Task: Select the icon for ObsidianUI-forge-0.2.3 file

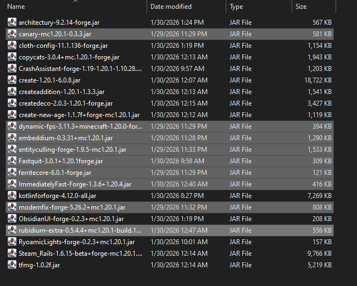Action: 12,219
